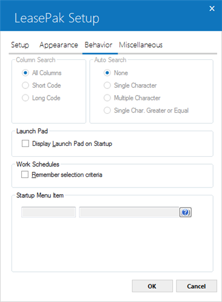The image size is (222, 302).
Task: Click the OK button
Action: [x=152, y=286]
